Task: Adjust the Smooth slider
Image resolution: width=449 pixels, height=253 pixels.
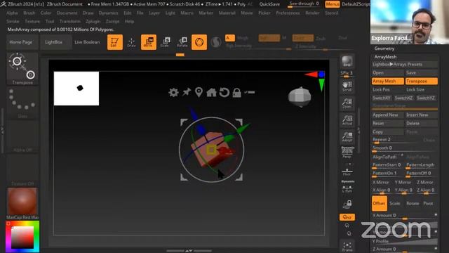Action: (x=405, y=148)
